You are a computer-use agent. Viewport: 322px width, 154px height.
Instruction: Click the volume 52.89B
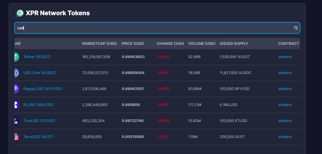tap(194, 57)
